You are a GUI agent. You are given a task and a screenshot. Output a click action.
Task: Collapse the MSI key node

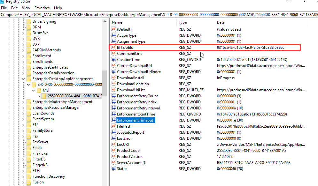[x=34, y=90]
